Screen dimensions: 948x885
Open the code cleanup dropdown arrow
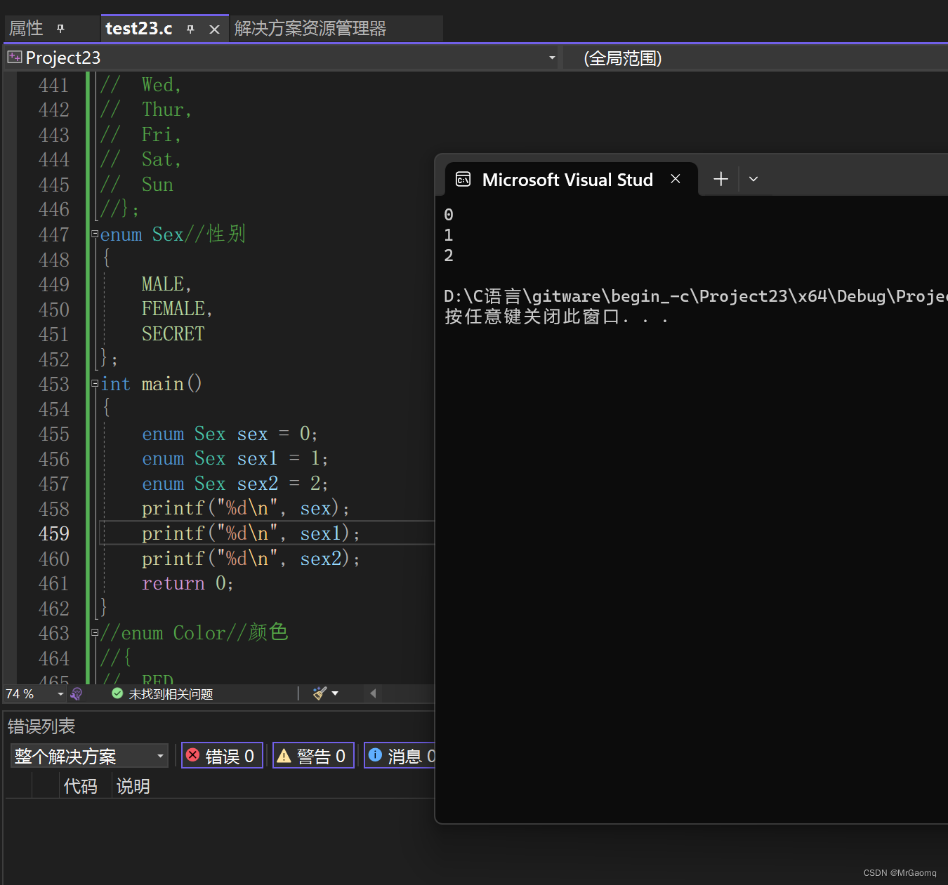pos(335,693)
